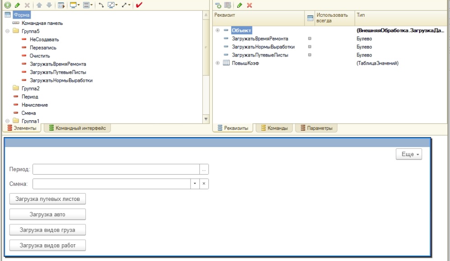Click the green add element icon
This screenshot has height=261, width=450.
tap(7, 5)
